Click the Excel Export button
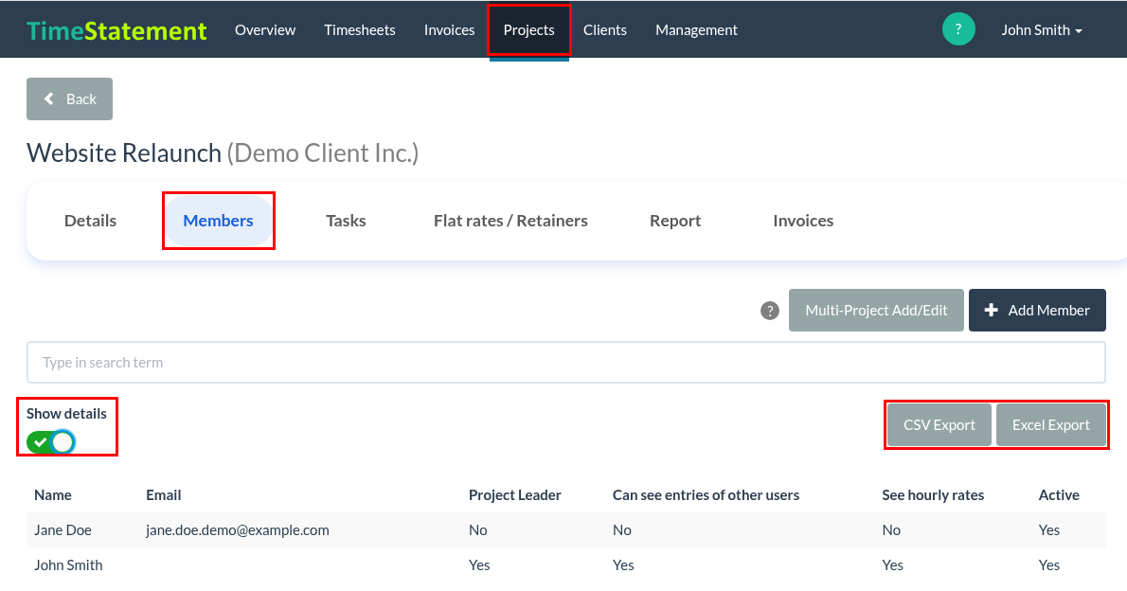 tap(1051, 425)
